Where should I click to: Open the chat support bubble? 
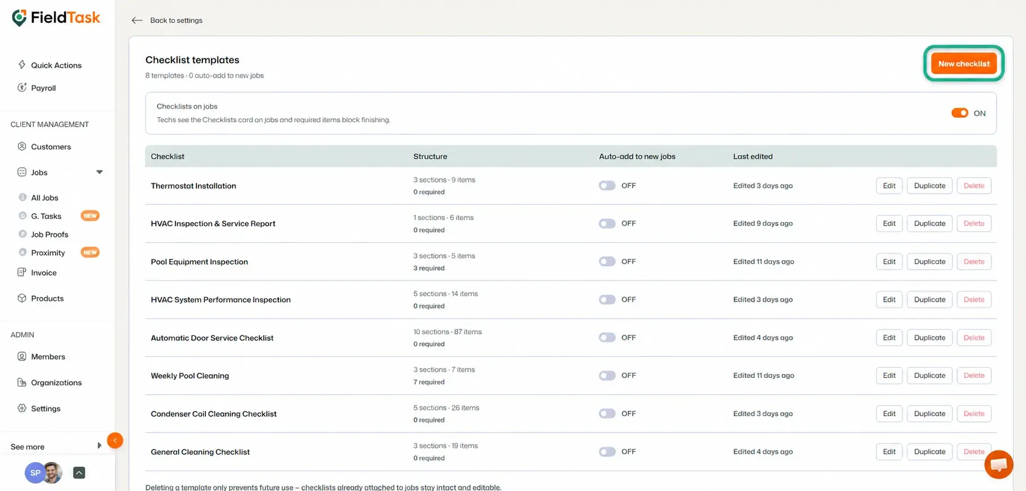(999, 464)
